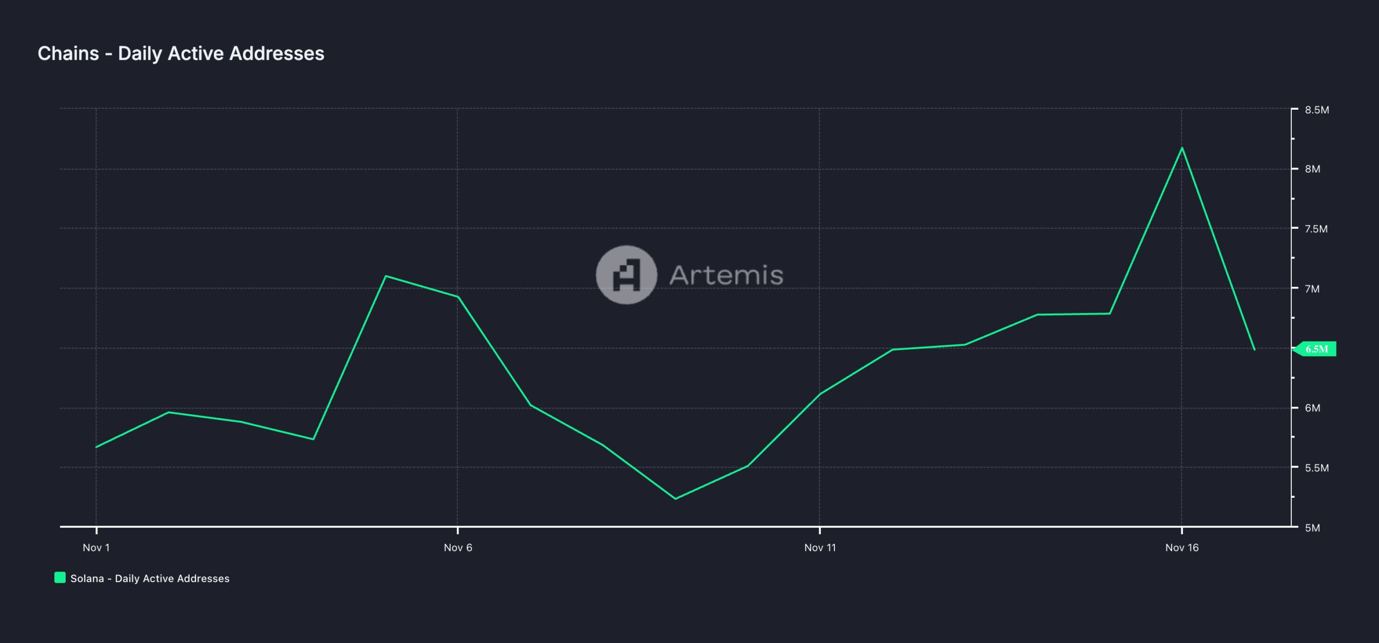Click the line's first data point at Nov 1
This screenshot has height=643, width=1379.
click(x=96, y=447)
